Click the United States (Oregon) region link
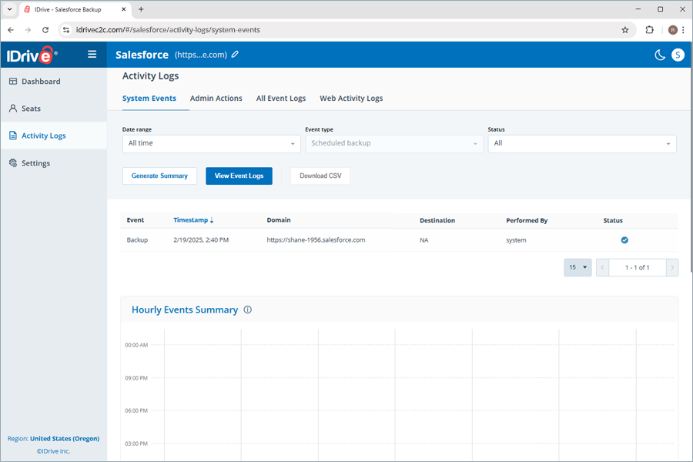693x462 pixels. click(x=65, y=439)
